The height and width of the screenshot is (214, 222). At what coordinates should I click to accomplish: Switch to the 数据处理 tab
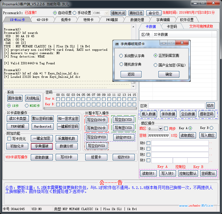pos(137,20)
